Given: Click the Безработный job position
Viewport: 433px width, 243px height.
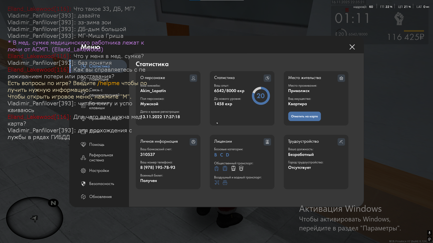Looking at the screenshot, I should pos(301,155).
